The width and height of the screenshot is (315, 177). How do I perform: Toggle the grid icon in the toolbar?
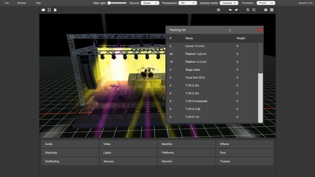click(272, 10)
